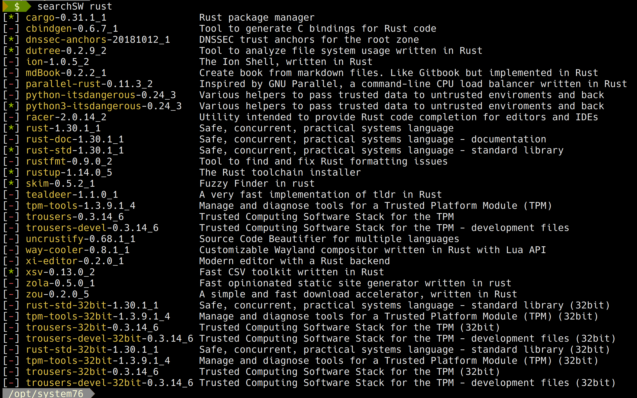This screenshot has width=637, height=398.
Task: Click the tealdeer-1.1.0_1 package name
Action: pos(72,195)
